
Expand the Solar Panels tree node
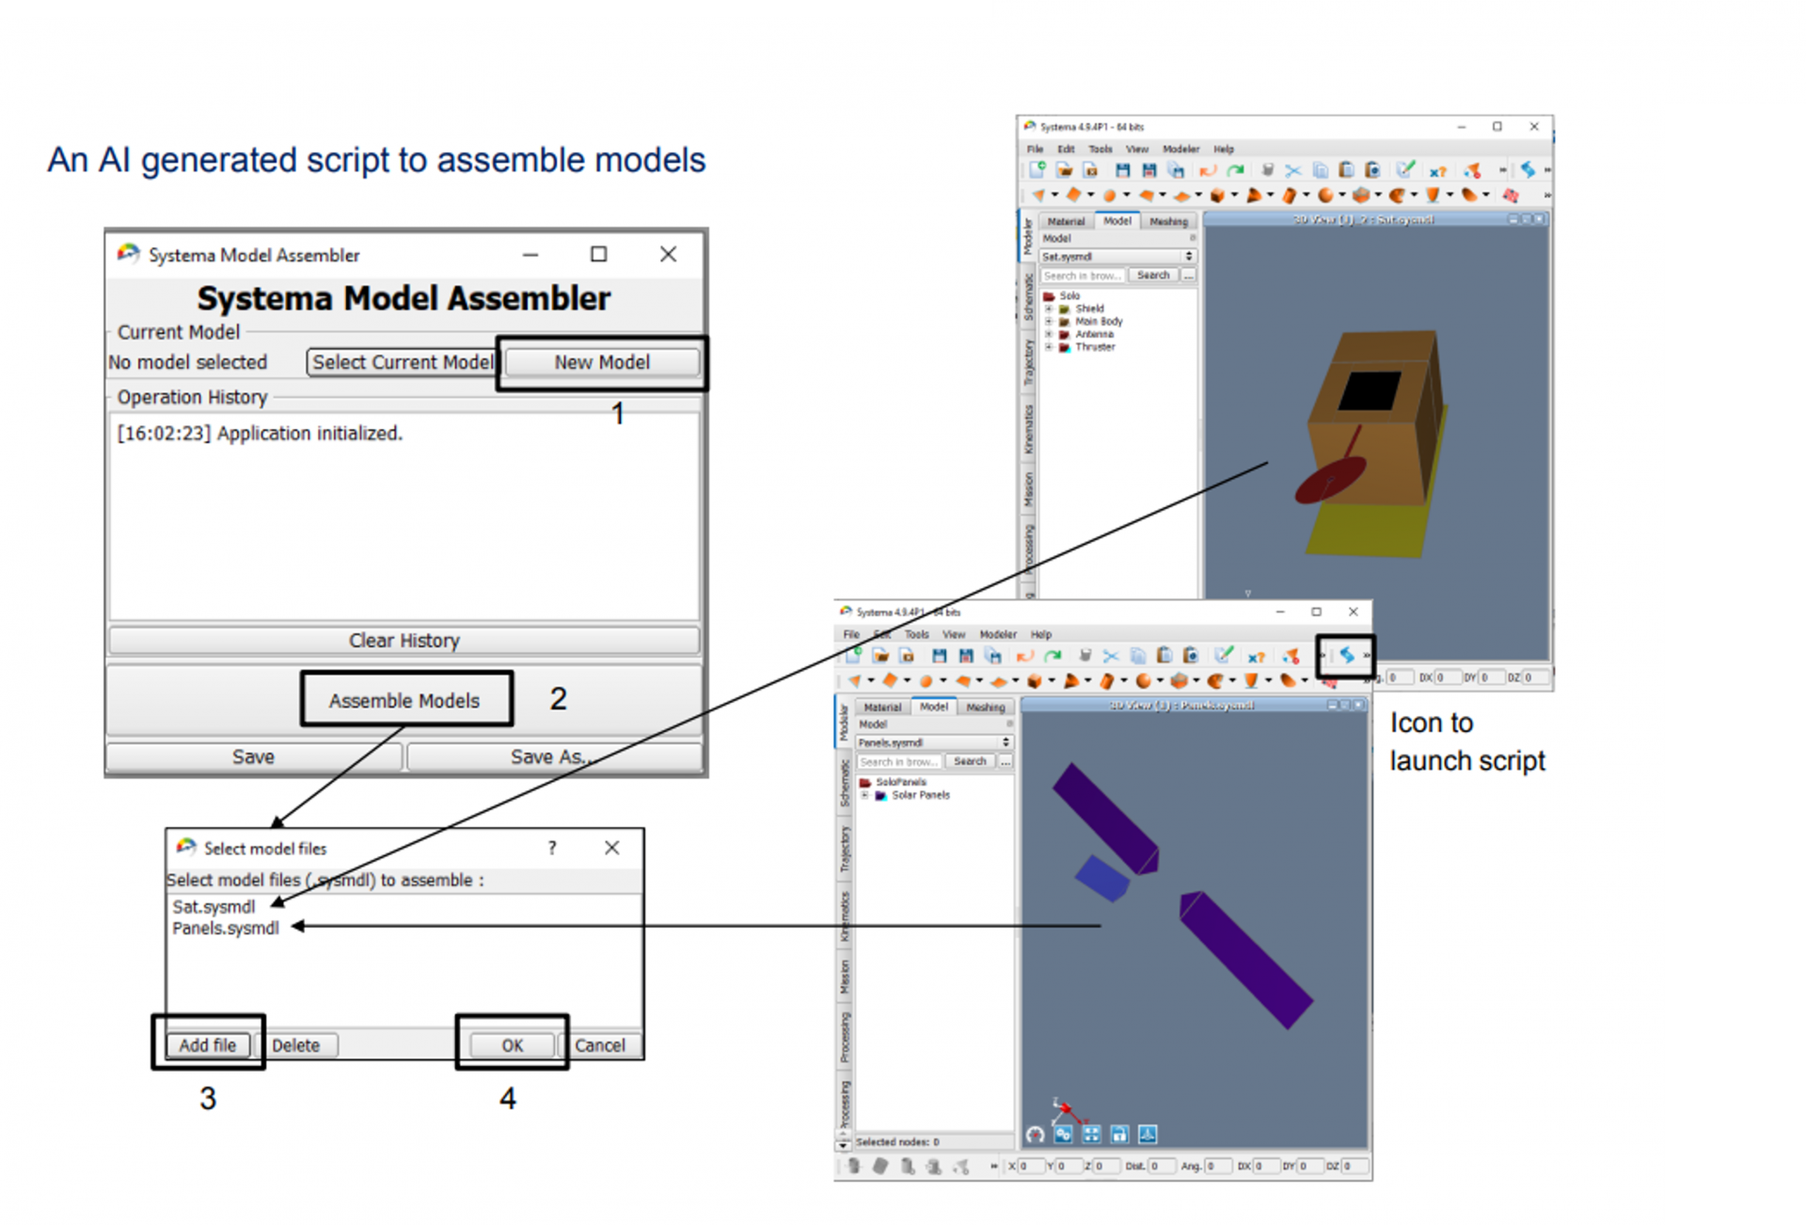[x=865, y=796]
